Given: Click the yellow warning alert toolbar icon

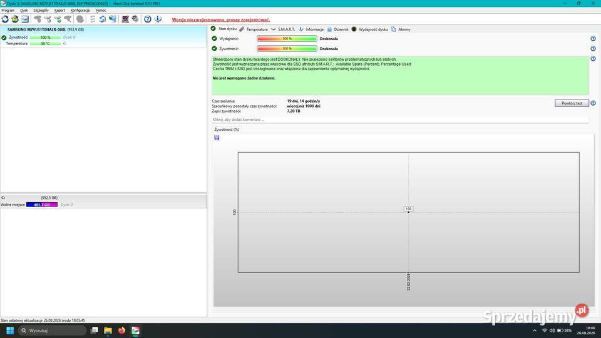Looking at the screenshot, I should point(15,19).
